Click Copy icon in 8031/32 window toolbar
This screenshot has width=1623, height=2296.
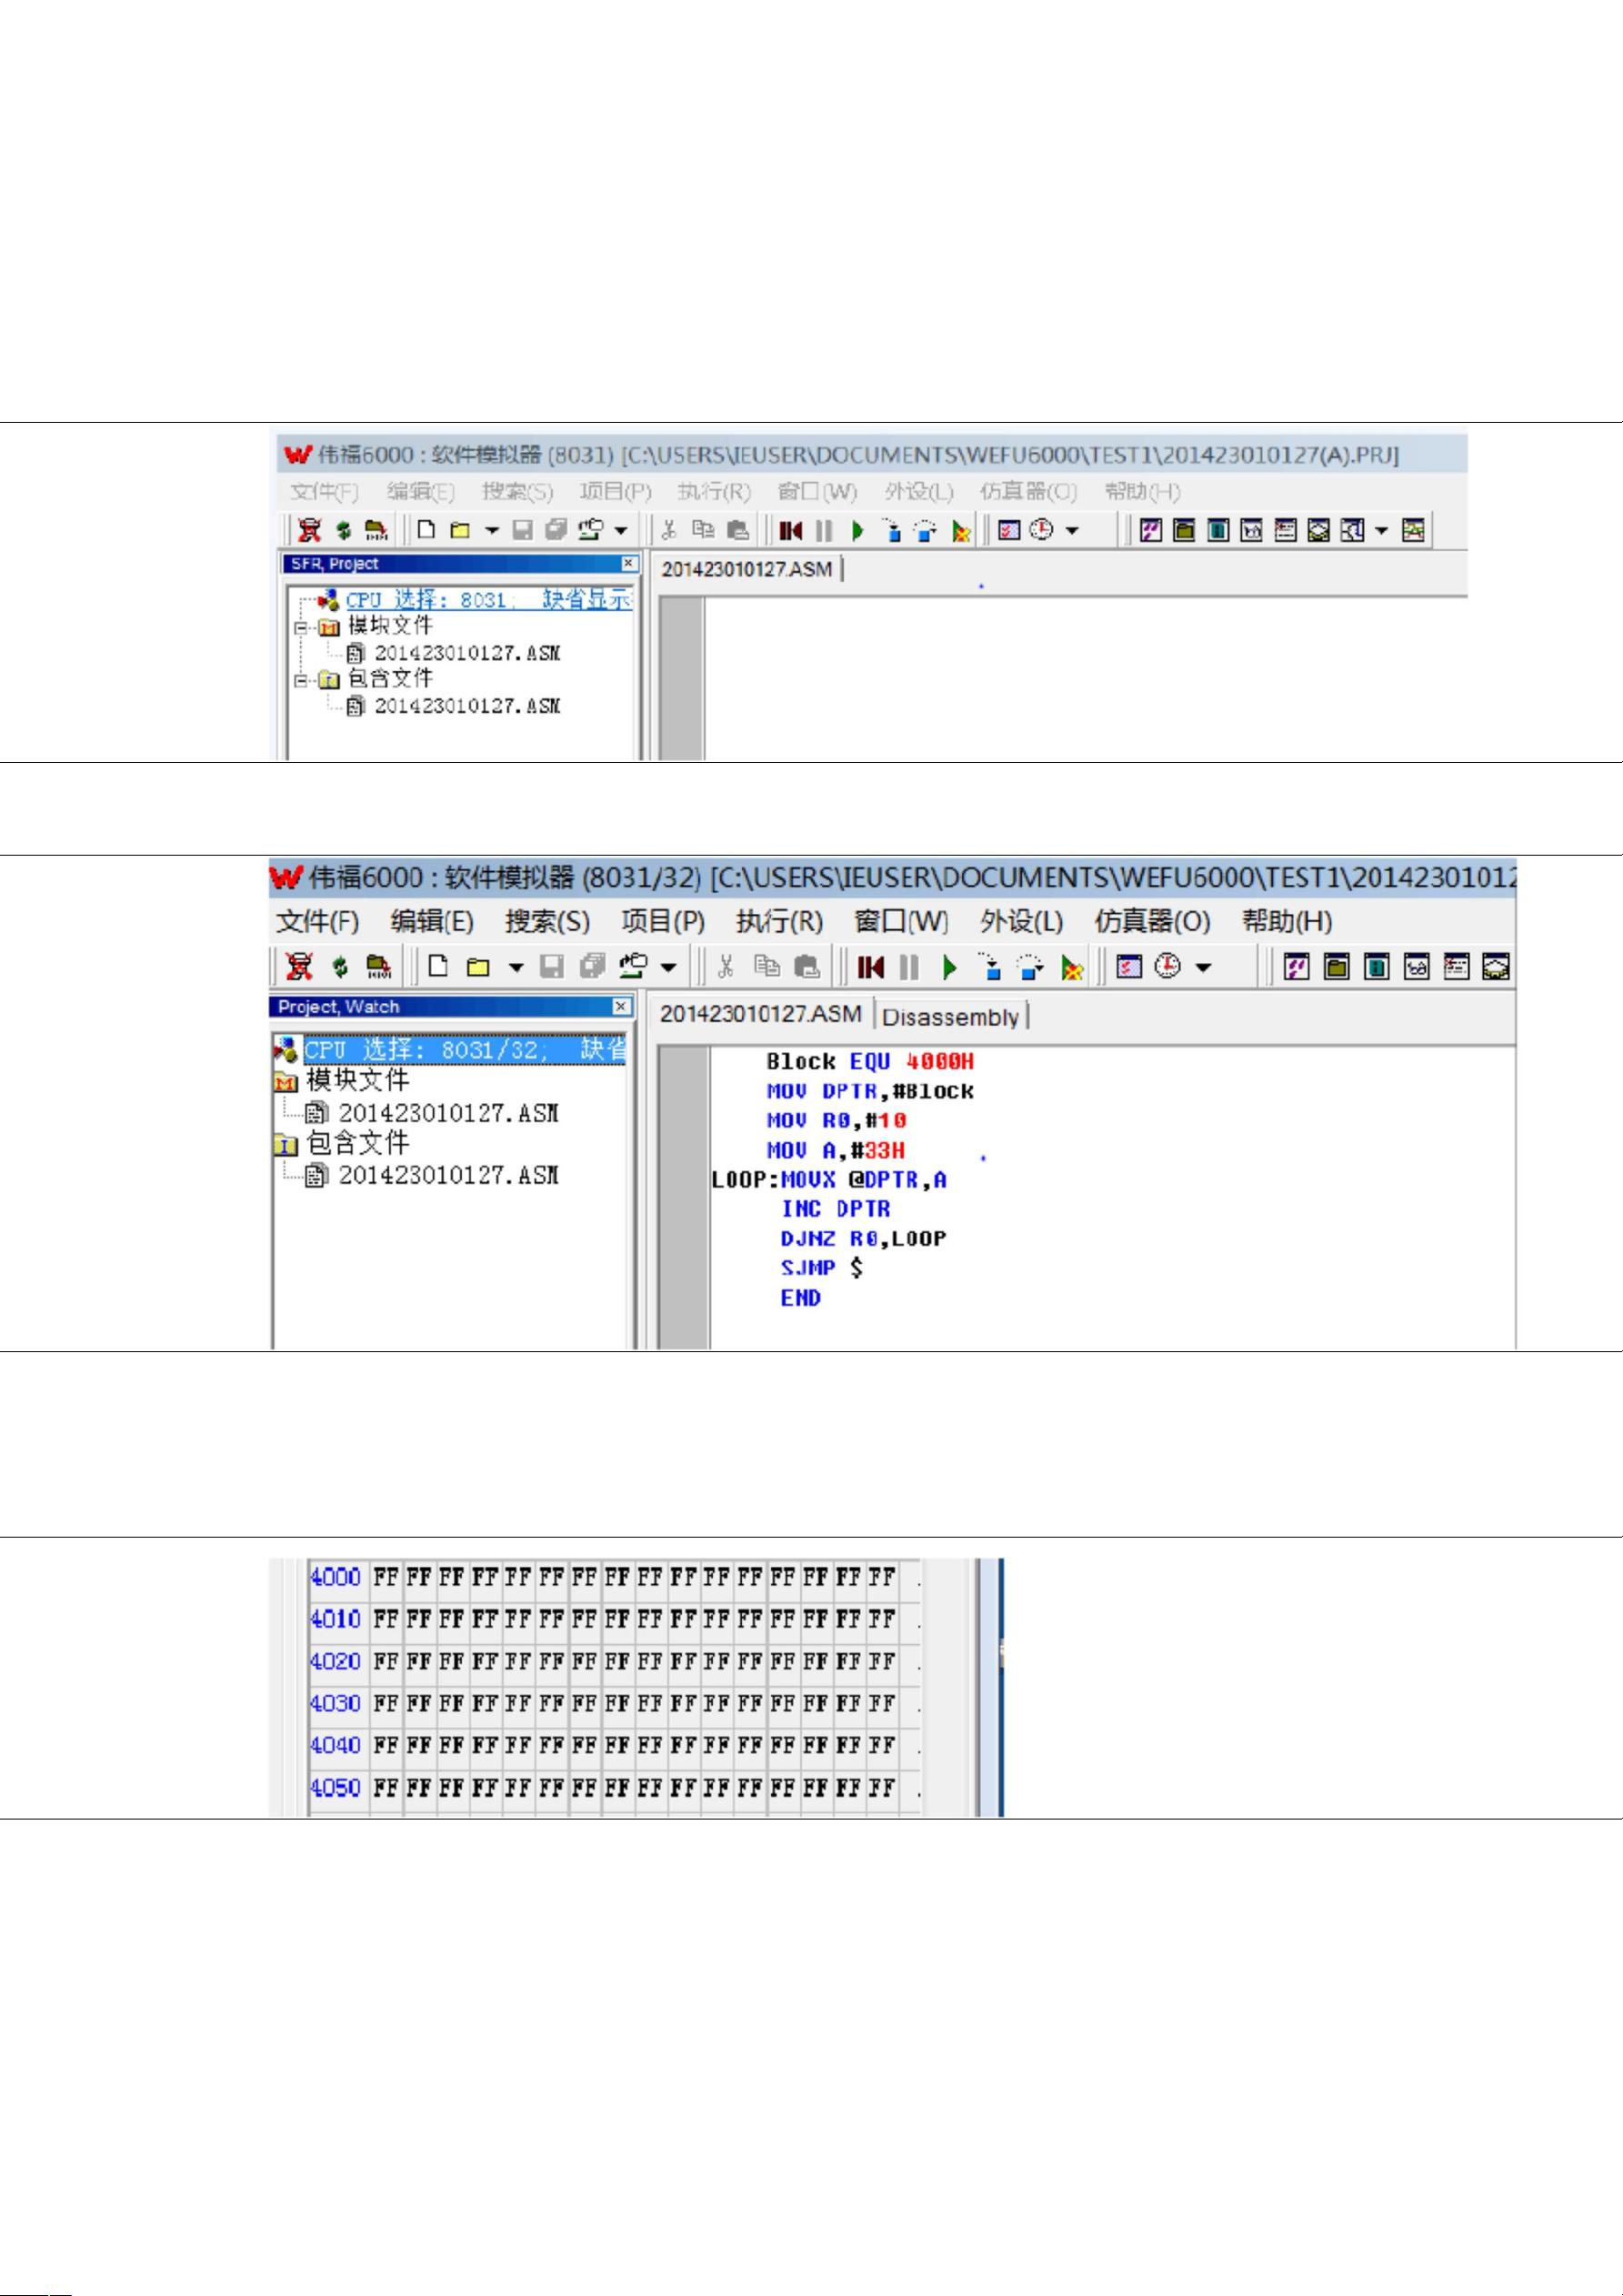tap(767, 966)
